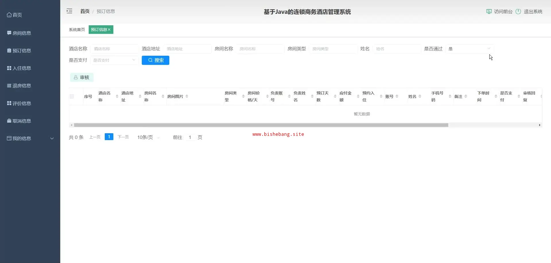Switch to the 系统首页 tab
Screen dimensions: 551x263
point(77,30)
